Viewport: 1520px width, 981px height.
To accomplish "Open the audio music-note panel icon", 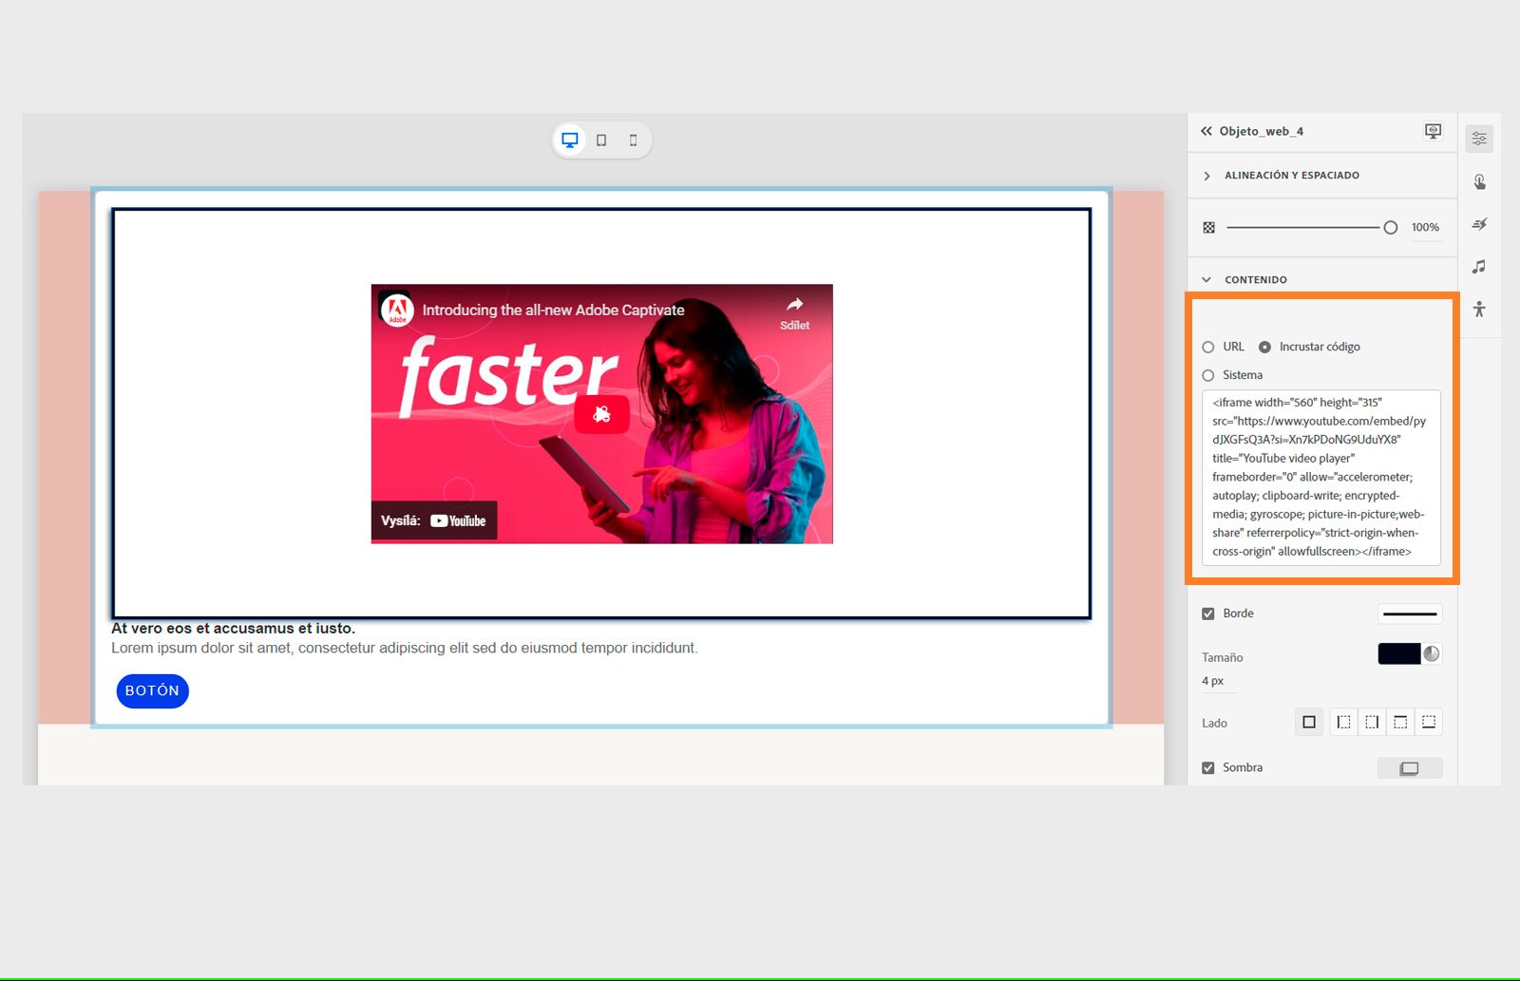I will 1479,267.
